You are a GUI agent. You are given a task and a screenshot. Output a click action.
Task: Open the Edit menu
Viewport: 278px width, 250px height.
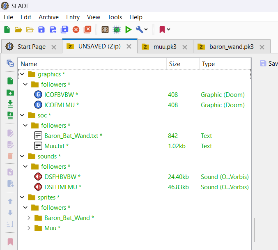(x=26, y=17)
